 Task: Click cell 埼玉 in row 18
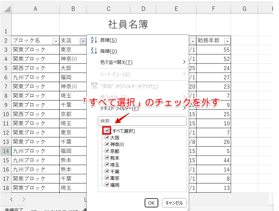pyautogui.click(x=73, y=188)
